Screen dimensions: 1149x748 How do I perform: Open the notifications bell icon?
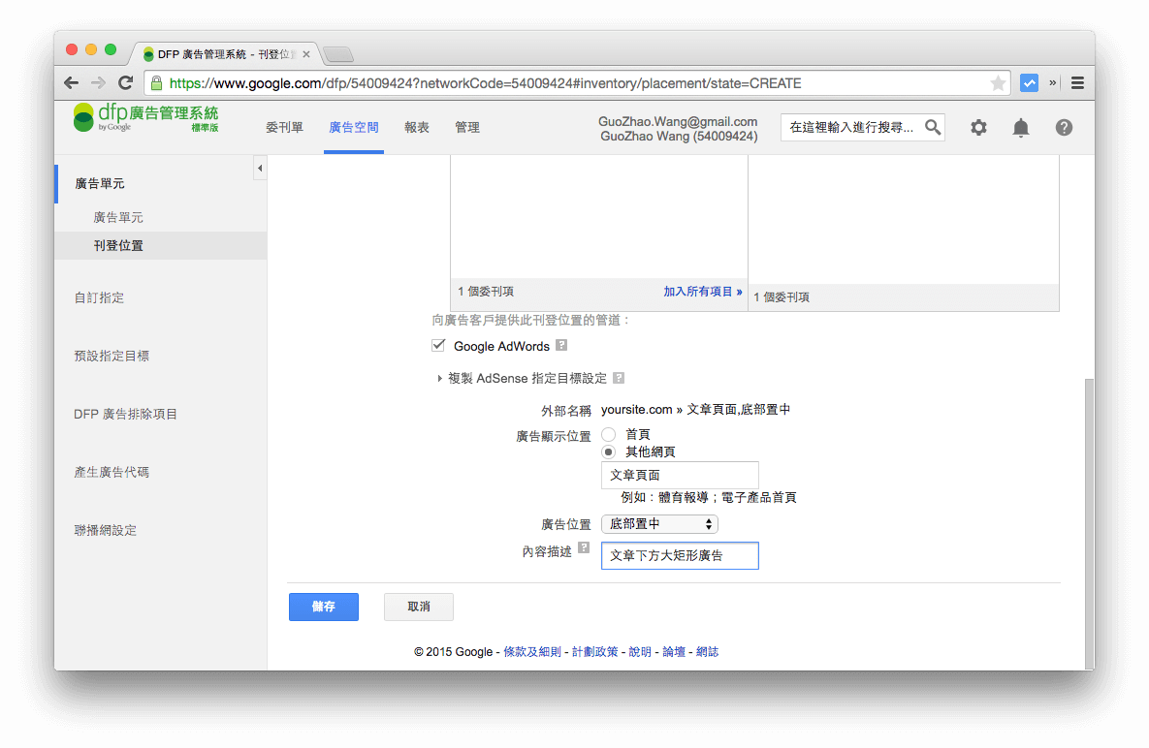(1021, 127)
